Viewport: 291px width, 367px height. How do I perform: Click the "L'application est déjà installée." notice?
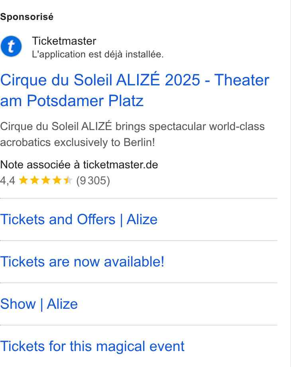pos(98,54)
